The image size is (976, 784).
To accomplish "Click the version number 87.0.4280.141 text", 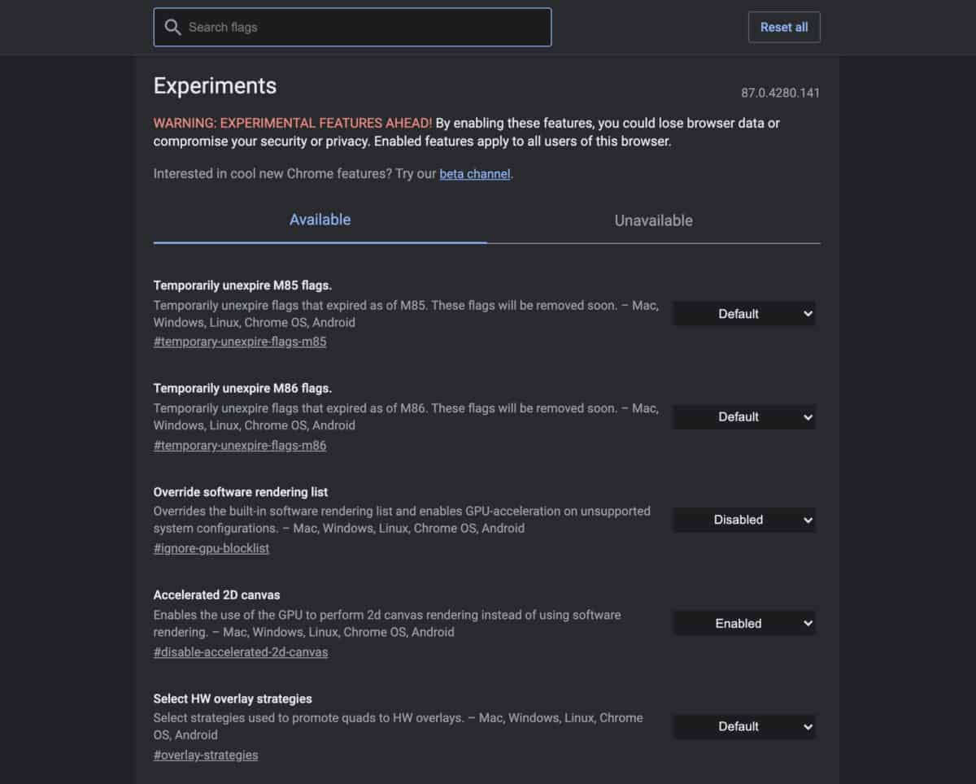I will (780, 93).
